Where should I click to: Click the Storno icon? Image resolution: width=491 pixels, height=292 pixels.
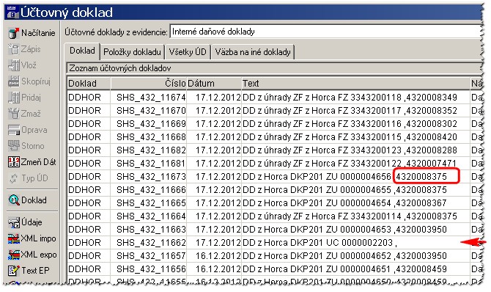click(13, 146)
